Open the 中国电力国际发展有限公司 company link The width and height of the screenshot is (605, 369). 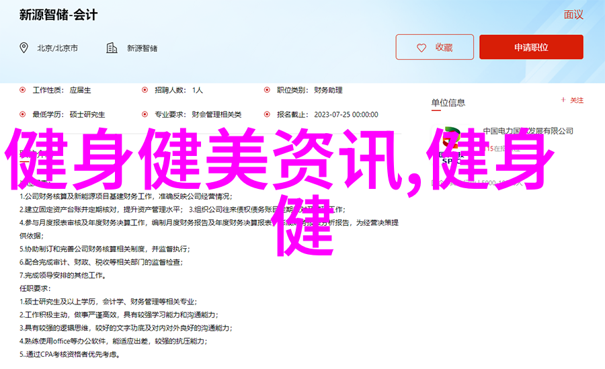coord(528,131)
